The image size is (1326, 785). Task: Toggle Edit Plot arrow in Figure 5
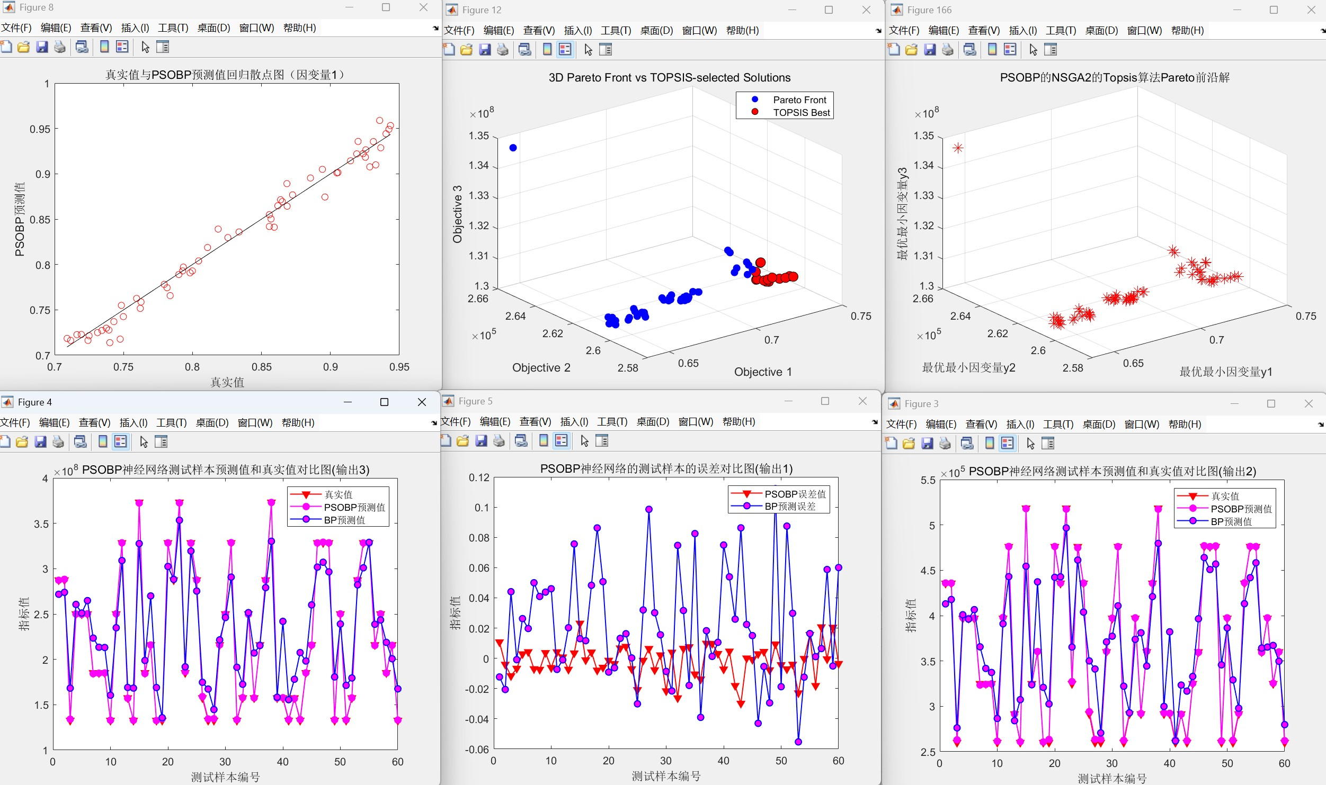pos(584,441)
